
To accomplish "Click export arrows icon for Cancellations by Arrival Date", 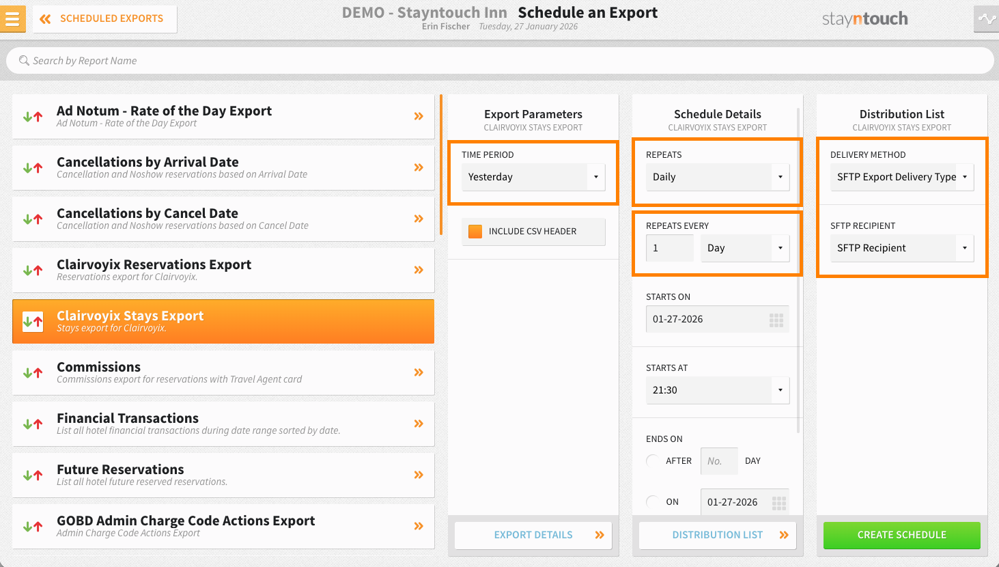I will click(x=33, y=168).
